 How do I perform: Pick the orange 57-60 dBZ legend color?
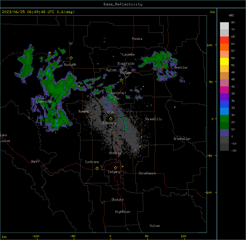pos(224,47)
